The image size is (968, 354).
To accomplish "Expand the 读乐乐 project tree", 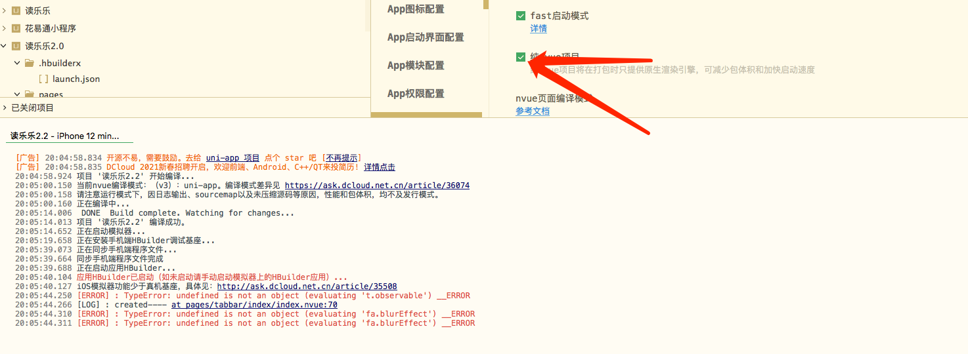I will (x=5, y=11).
